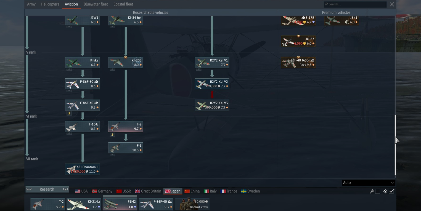Select the Kikka jet fighter
The image size is (421, 211).
point(82,63)
